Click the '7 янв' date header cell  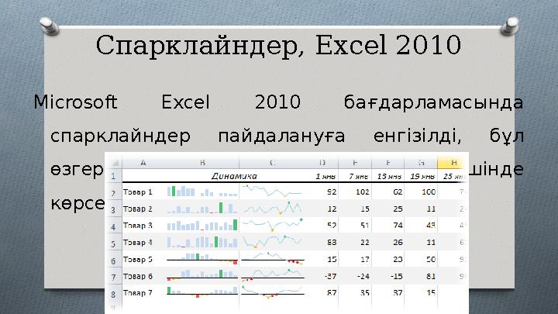(x=358, y=176)
